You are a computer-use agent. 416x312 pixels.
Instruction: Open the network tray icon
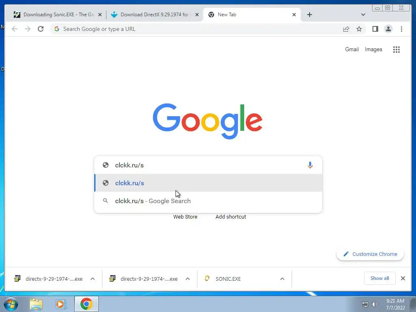(365, 304)
